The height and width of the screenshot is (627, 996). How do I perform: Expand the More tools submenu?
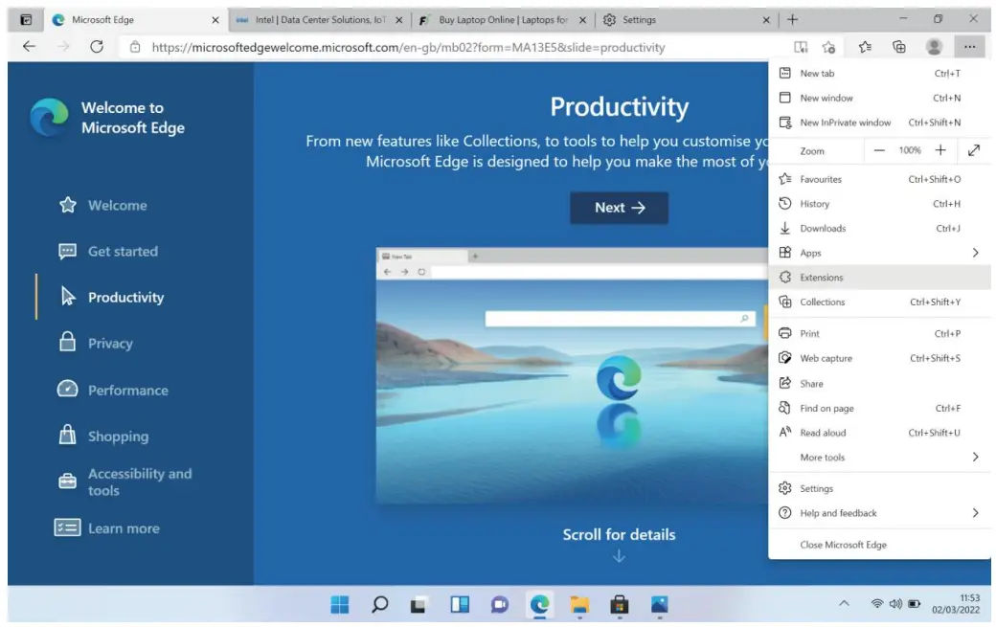click(x=975, y=458)
